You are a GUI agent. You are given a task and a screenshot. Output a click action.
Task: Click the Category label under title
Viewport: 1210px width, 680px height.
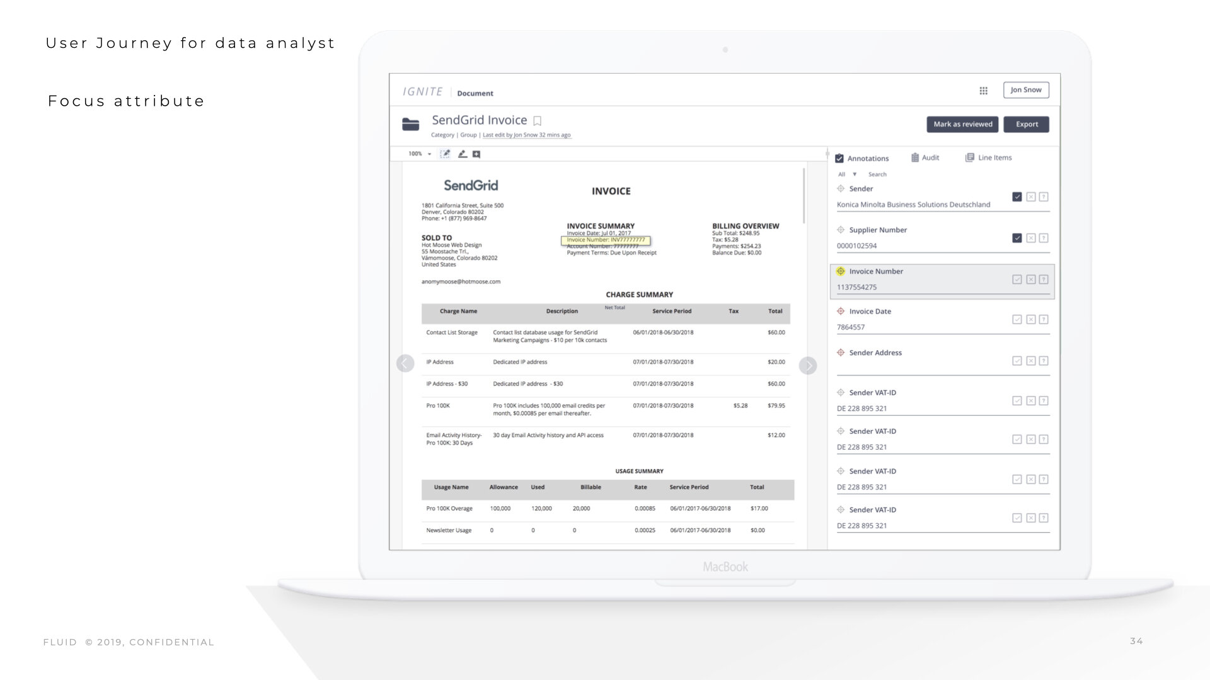pyautogui.click(x=442, y=135)
